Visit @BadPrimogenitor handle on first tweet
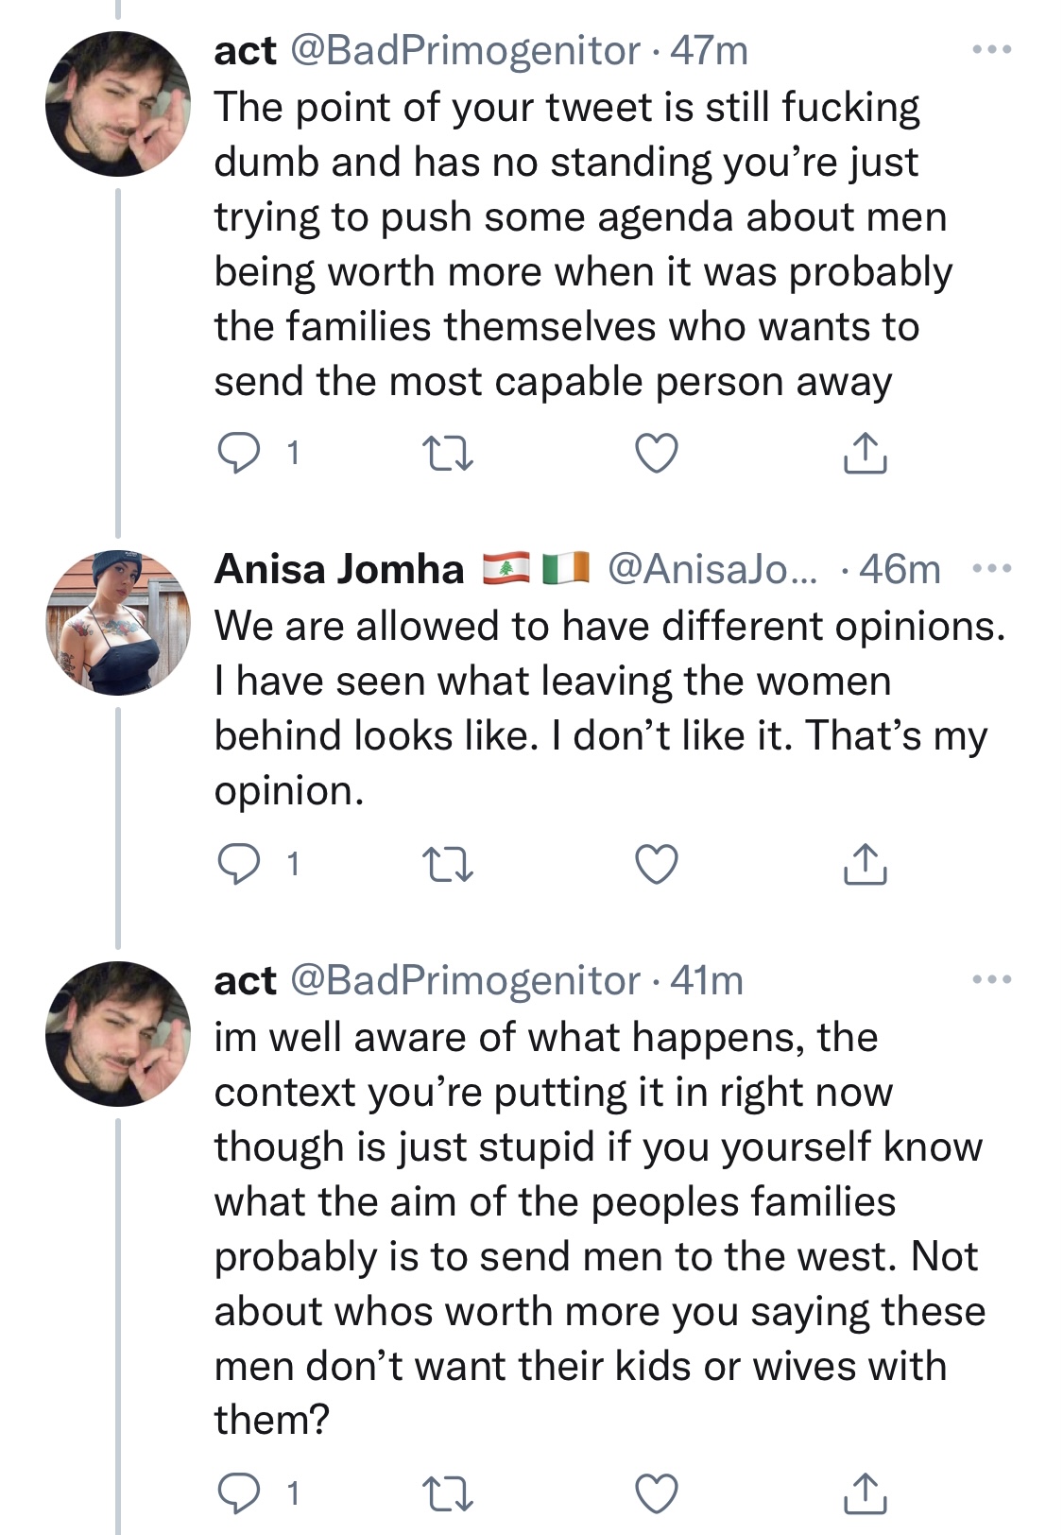 [465, 51]
